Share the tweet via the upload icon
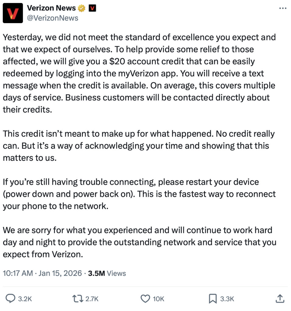Image resolution: width=291 pixels, height=311 pixels. click(280, 299)
